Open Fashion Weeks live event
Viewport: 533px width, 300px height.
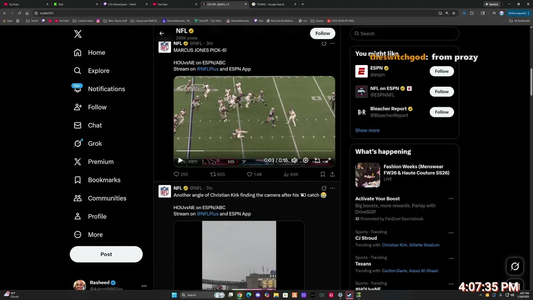click(x=404, y=175)
